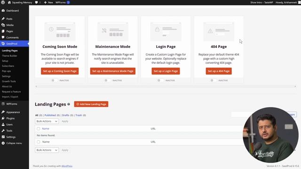The image size is (301, 169).
Task: Click the Collapse menu arrow icon
Action: 3,143
